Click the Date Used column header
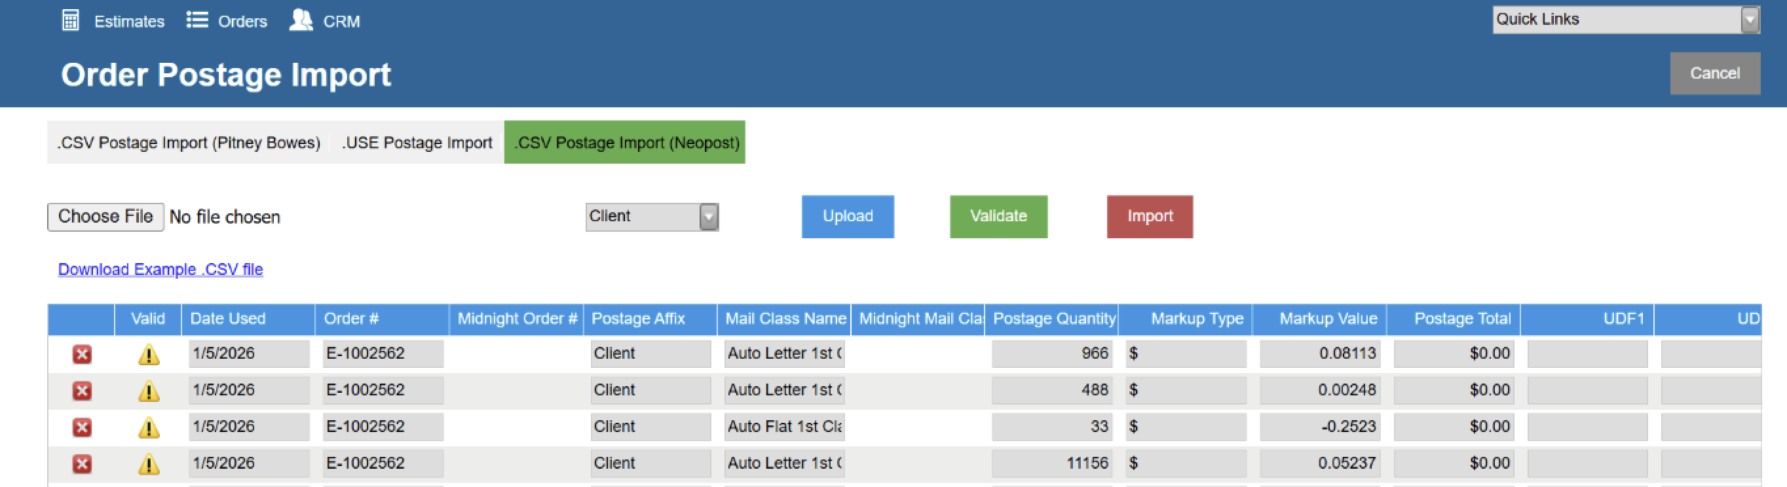1787x487 pixels. 248,319
